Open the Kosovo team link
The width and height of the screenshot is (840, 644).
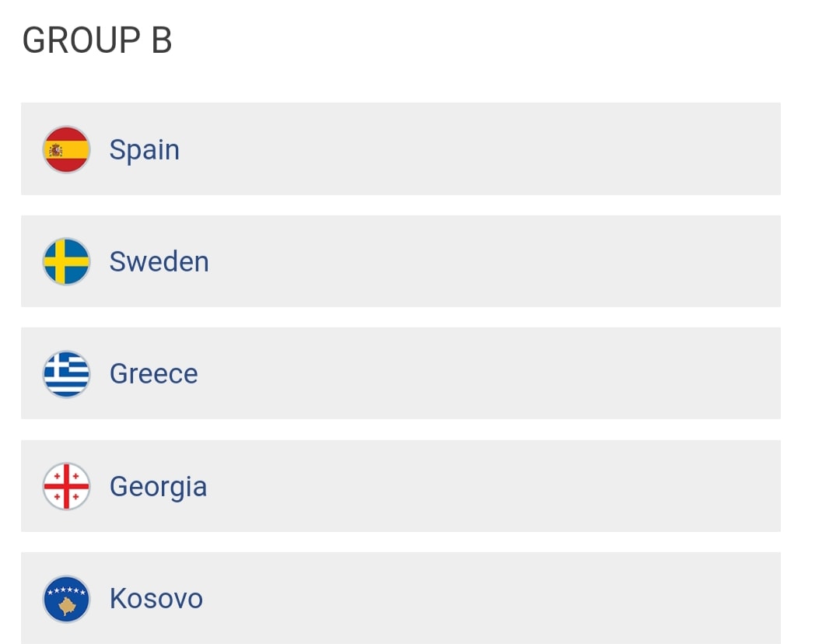[156, 599]
